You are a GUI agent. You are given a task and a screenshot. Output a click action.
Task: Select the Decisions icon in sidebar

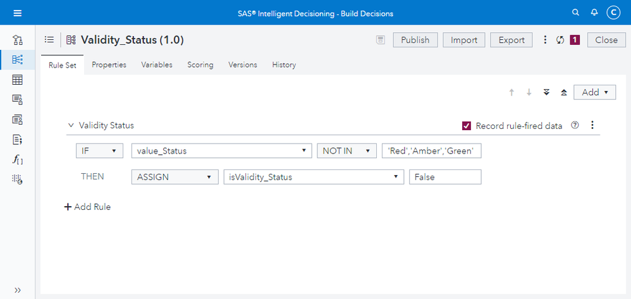(18, 40)
